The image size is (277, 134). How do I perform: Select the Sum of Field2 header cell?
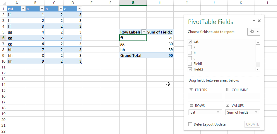[x=160, y=32]
